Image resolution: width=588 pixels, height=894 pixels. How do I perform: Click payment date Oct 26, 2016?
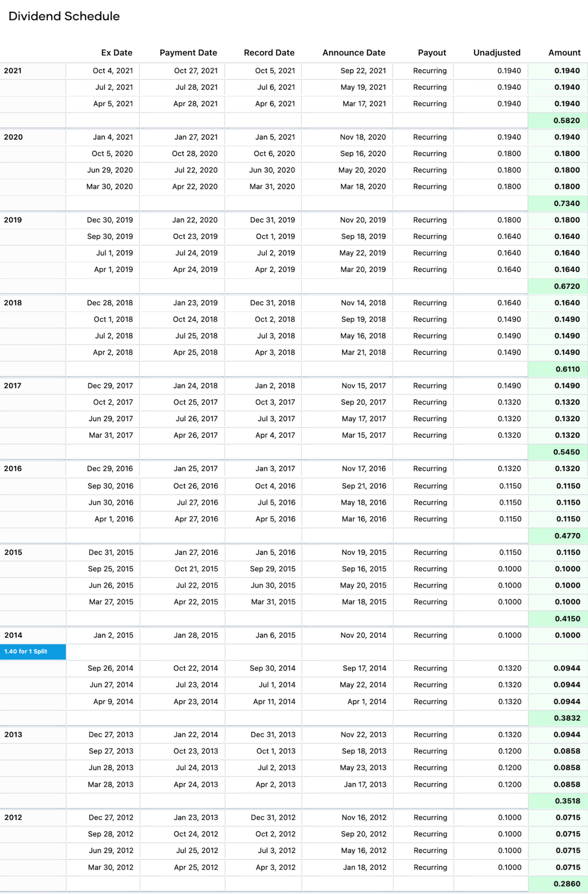coord(196,486)
